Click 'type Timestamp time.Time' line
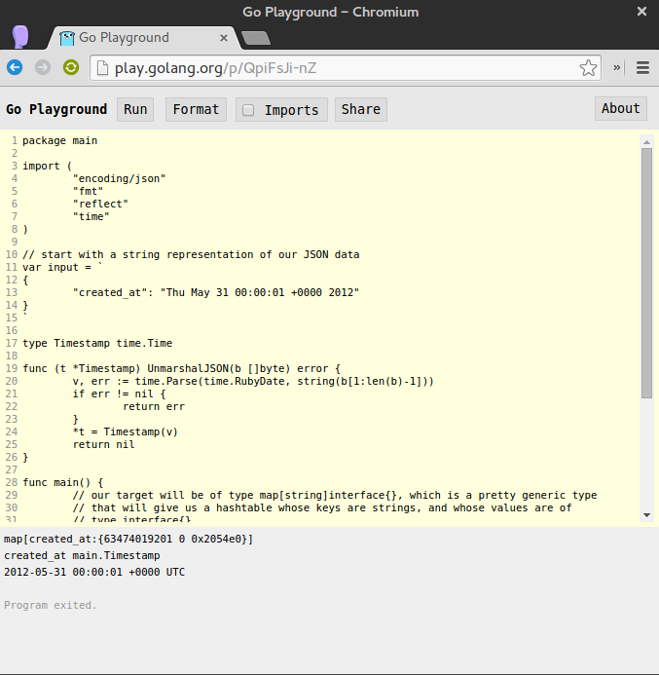This screenshot has width=659, height=675. click(97, 343)
